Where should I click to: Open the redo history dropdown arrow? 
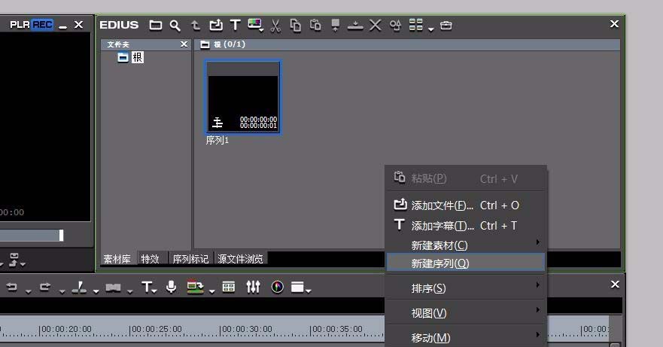pyautogui.click(x=62, y=291)
